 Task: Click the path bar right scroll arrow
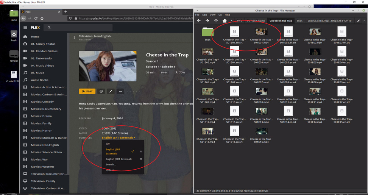(364, 21)
